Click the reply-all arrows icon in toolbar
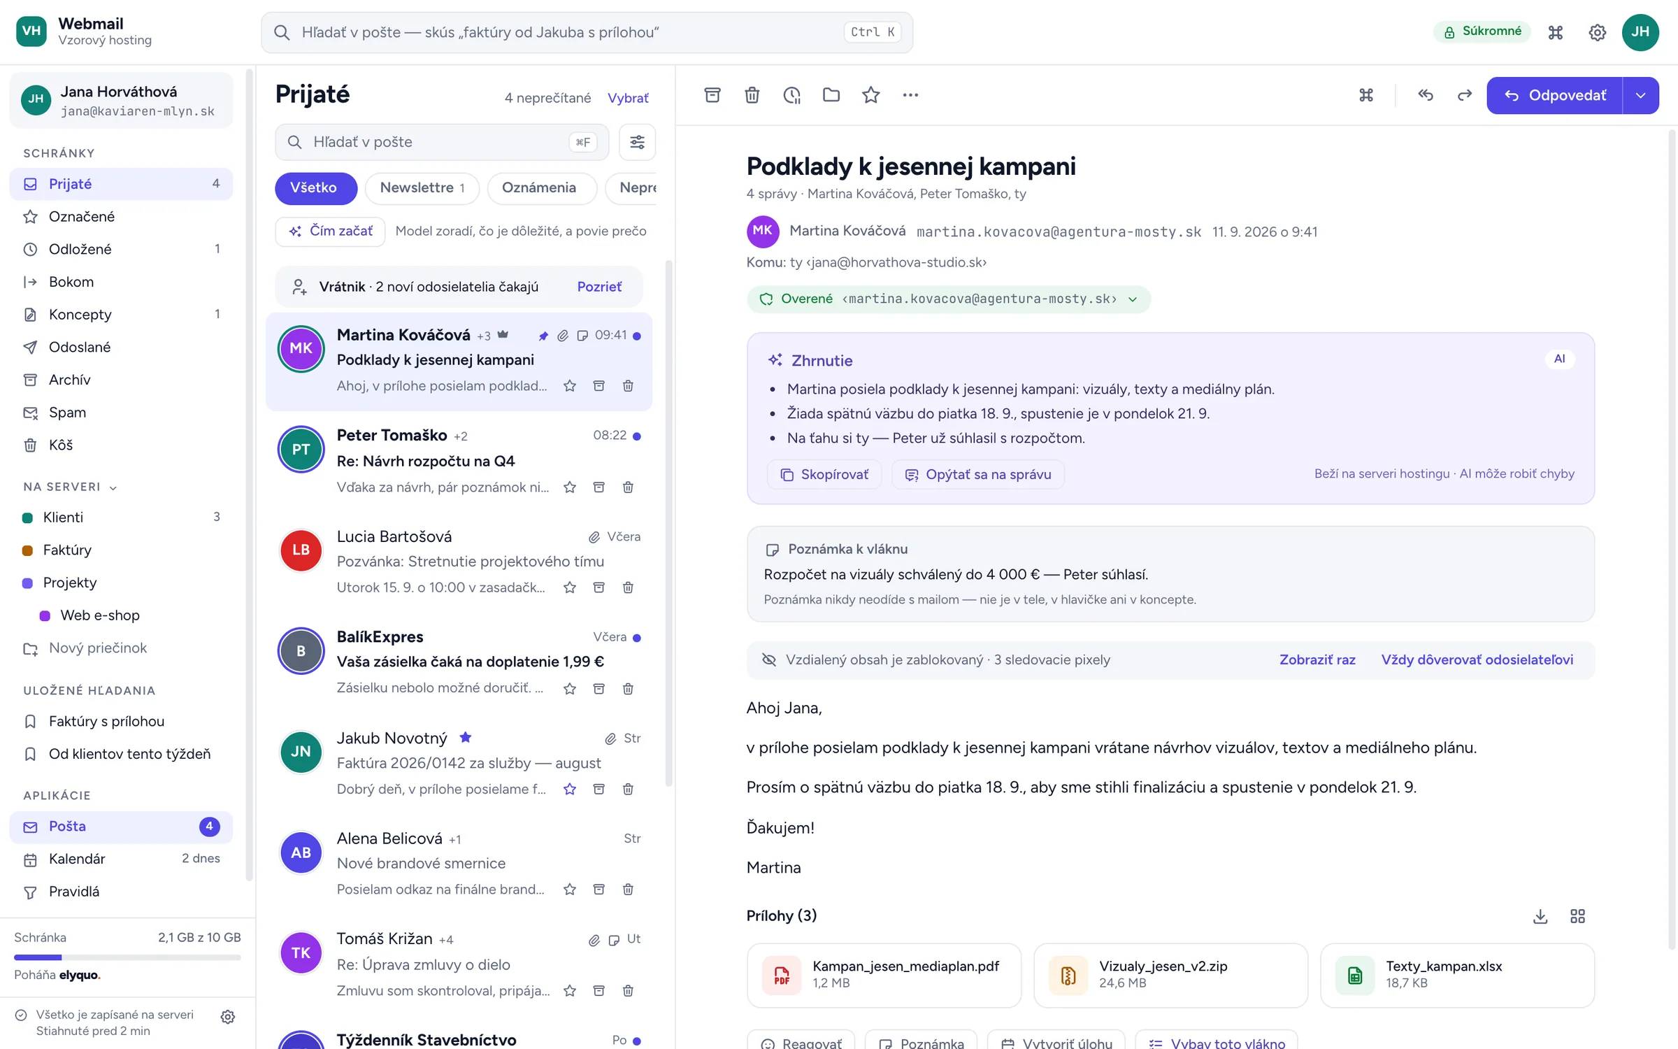The height and width of the screenshot is (1049, 1678). click(1425, 95)
